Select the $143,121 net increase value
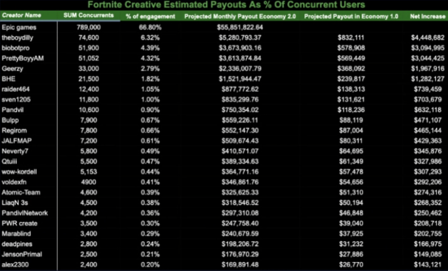 coord(428,264)
